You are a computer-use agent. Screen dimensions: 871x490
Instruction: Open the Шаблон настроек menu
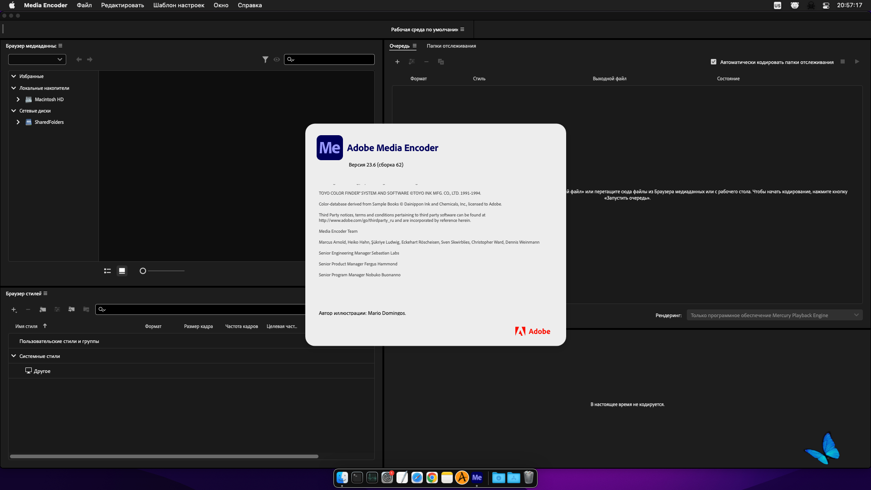(178, 5)
